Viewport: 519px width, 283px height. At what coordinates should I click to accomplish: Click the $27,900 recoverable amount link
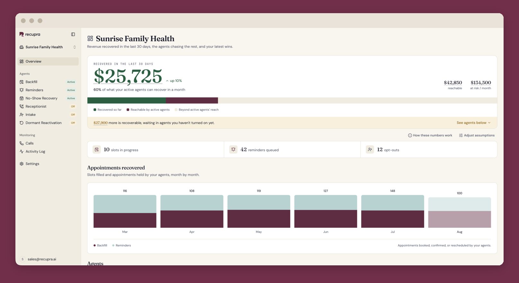tap(101, 123)
